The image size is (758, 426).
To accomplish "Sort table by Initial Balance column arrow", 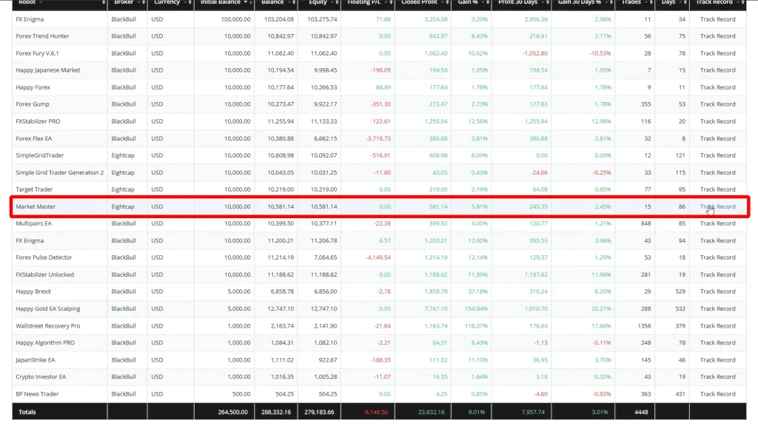I will click(245, 3).
